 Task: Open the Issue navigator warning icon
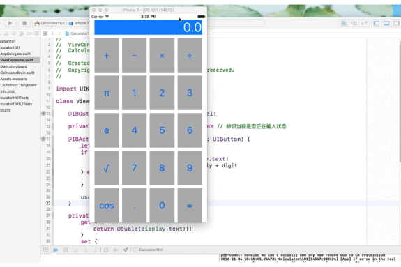[x=6, y=33]
